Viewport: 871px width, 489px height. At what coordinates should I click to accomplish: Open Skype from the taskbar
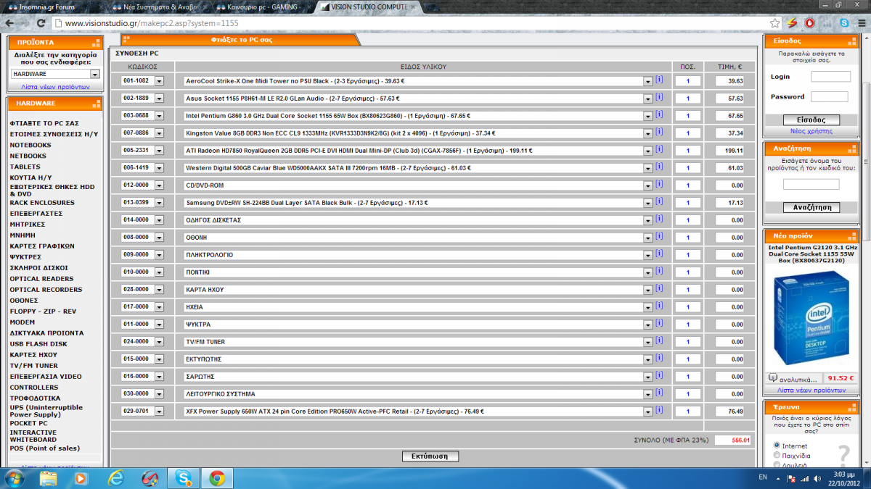(183, 477)
